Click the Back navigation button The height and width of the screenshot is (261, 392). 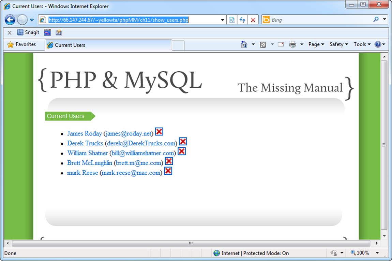click(x=10, y=20)
